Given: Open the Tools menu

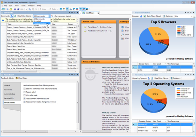Looking at the screenshot, I should [23, 6].
